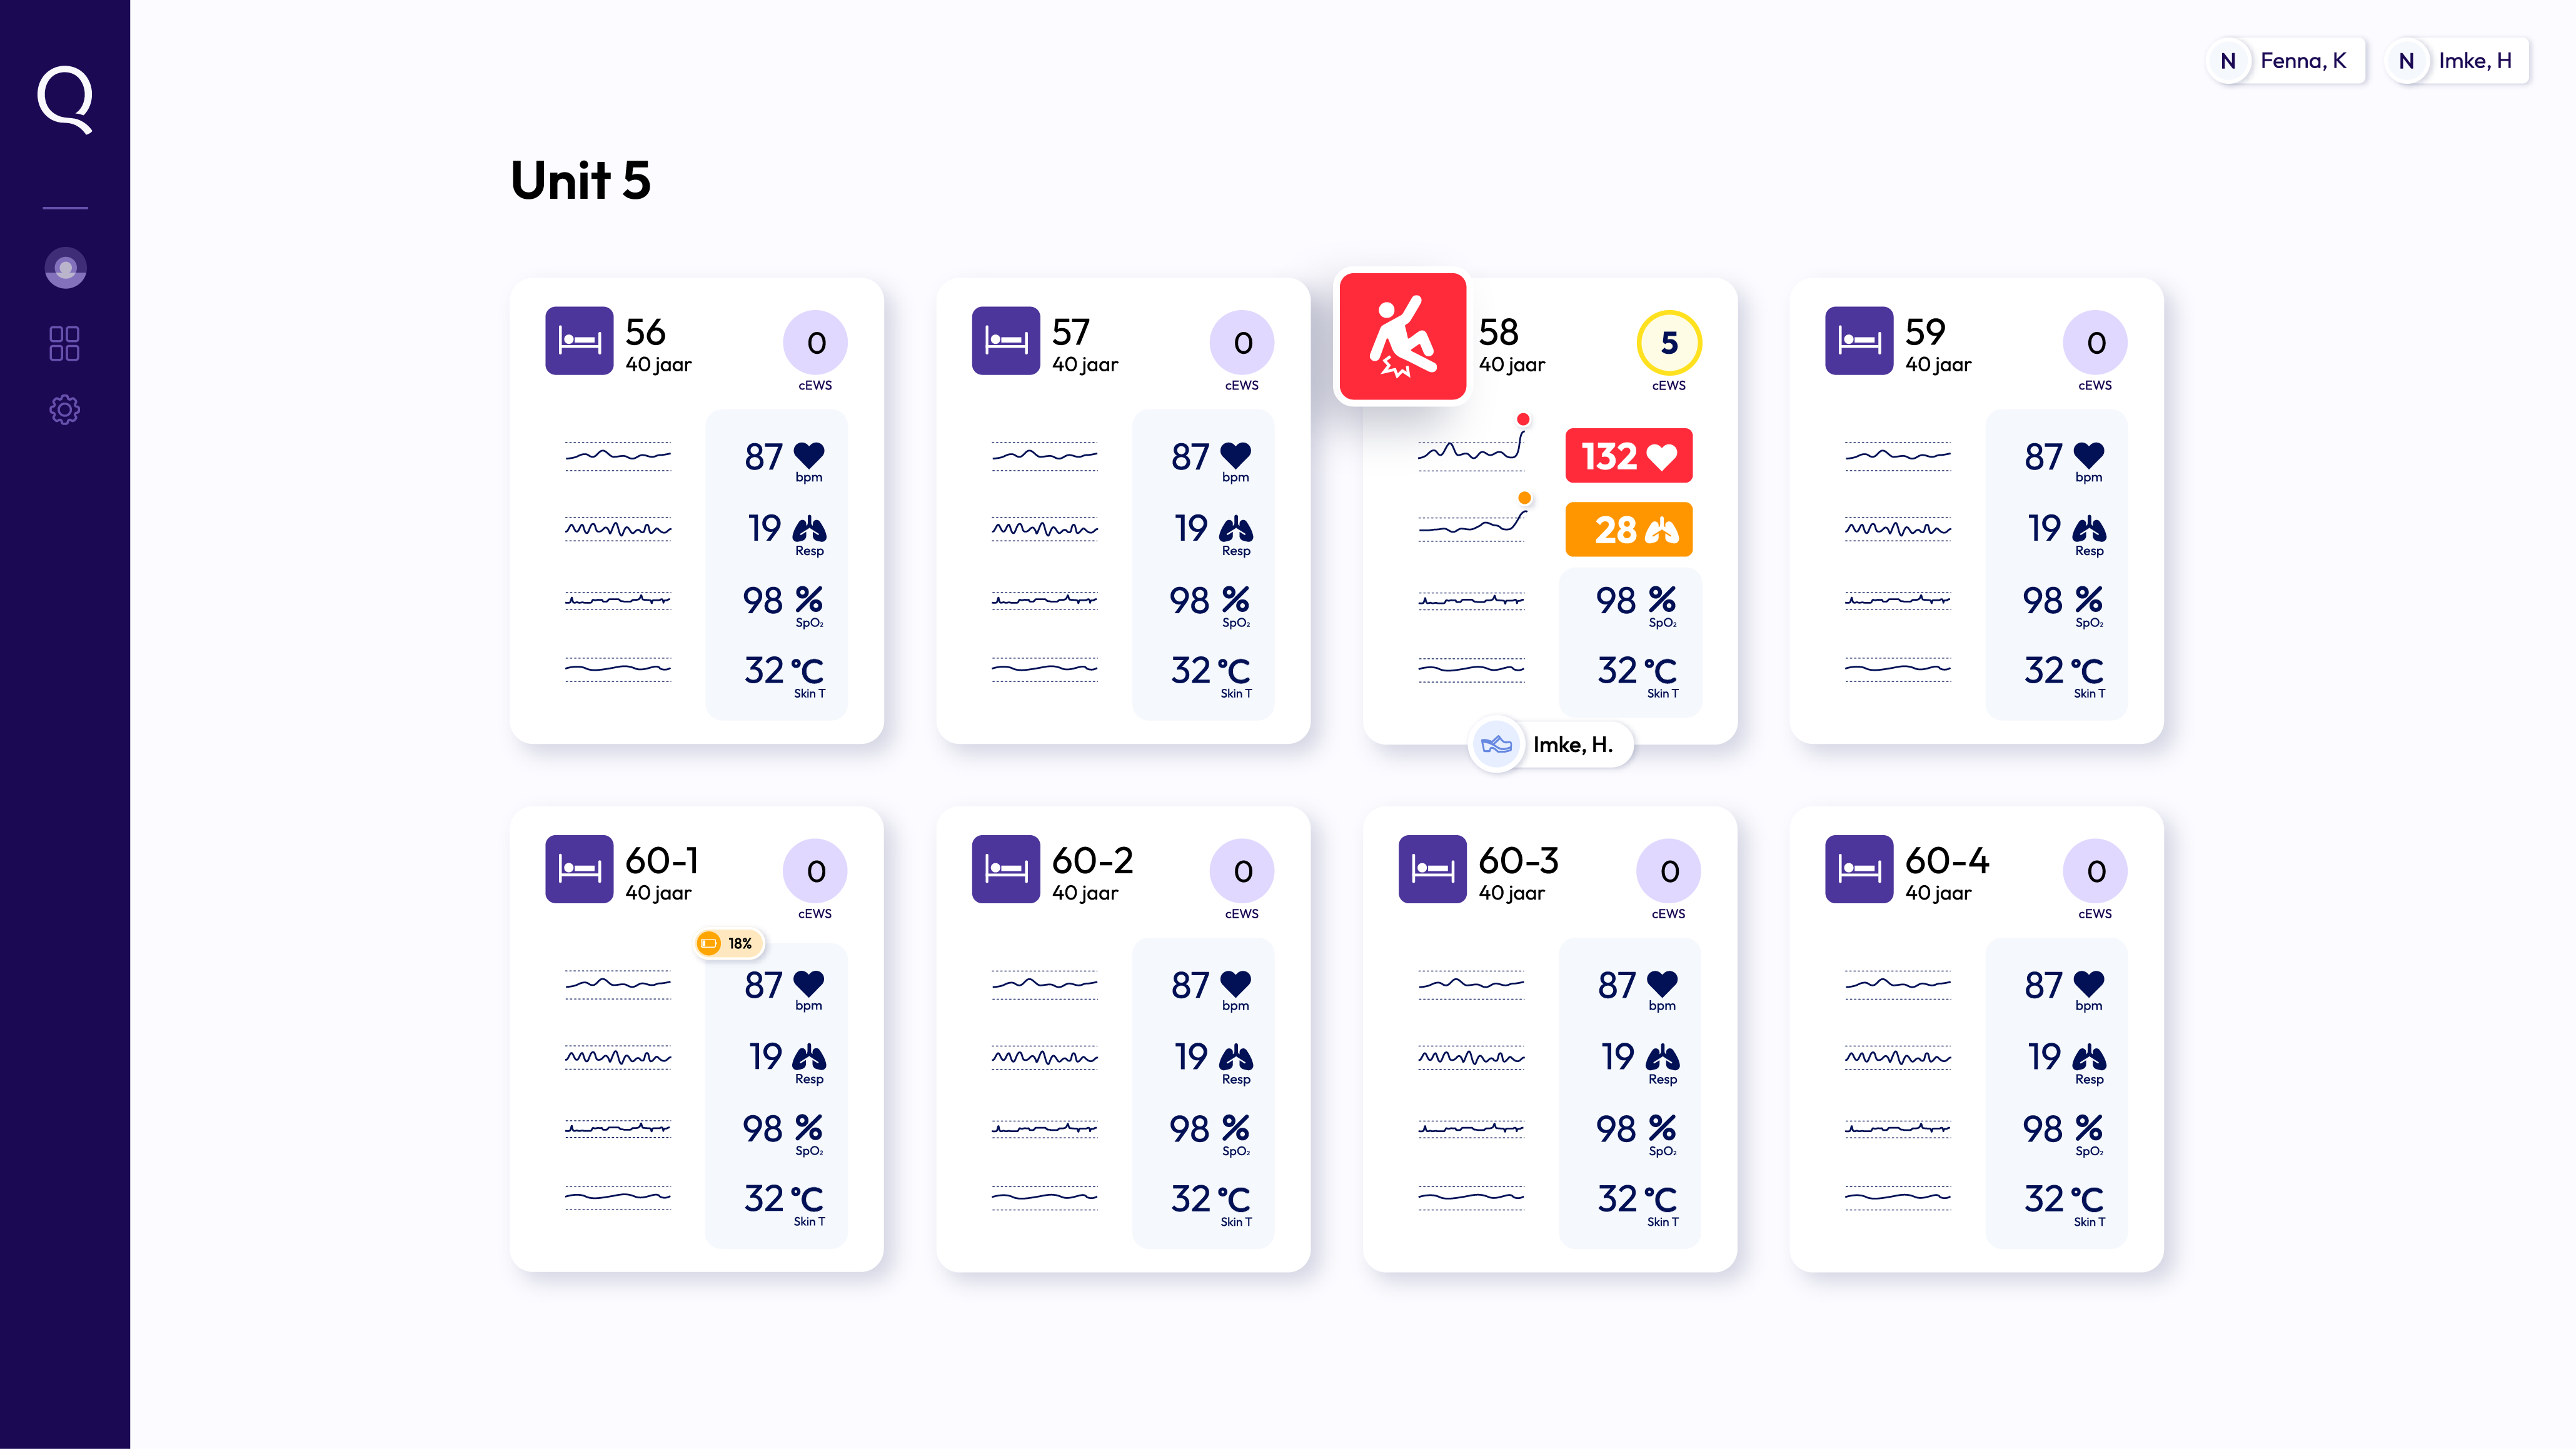Click the orange 28 respiration alert
Viewport: 2576px width, 1449px height.
(1628, 529)
